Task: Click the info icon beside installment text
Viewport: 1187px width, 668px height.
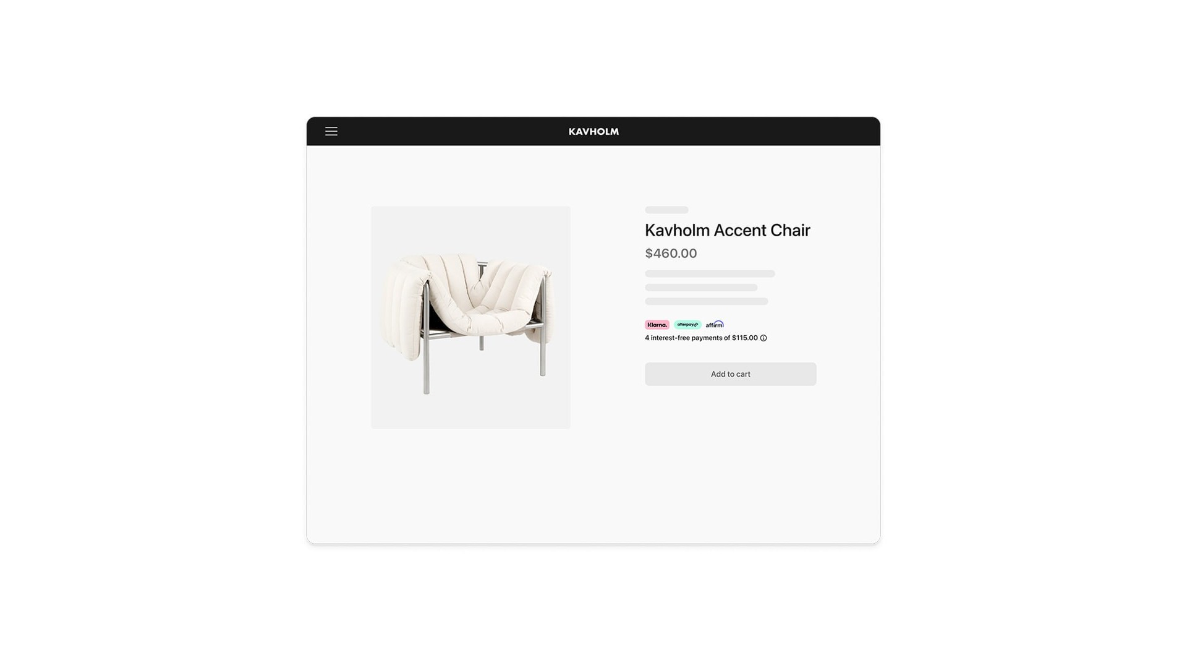Action: [764, 338]
